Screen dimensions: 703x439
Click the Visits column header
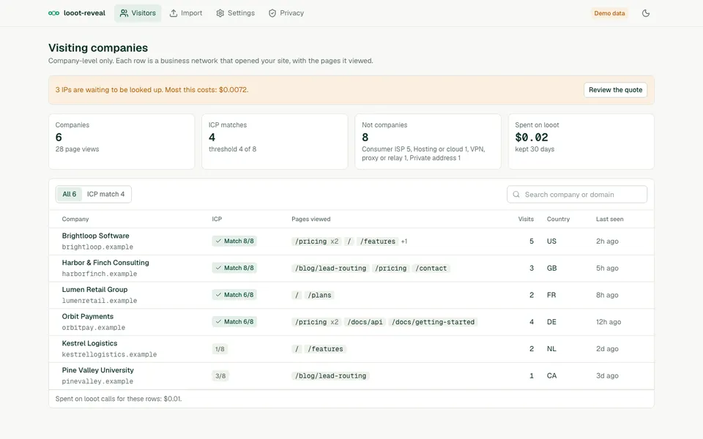pyautogui.click(x=526, y=219)
